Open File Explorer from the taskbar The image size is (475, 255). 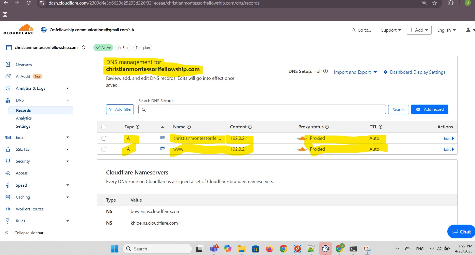(241, 249)
